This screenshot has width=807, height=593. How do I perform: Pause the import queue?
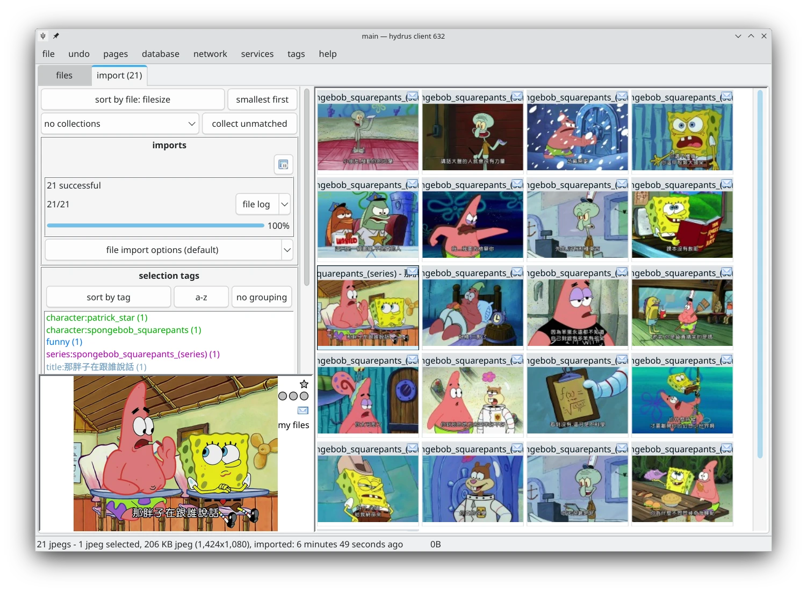click(283, 164)
